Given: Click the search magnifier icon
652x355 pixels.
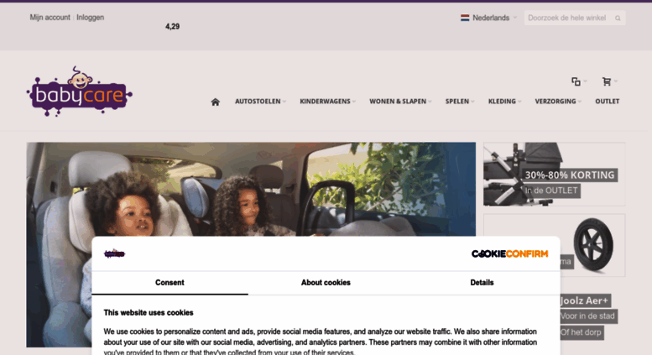Looking at the screenshot, I should pos(618,18).
